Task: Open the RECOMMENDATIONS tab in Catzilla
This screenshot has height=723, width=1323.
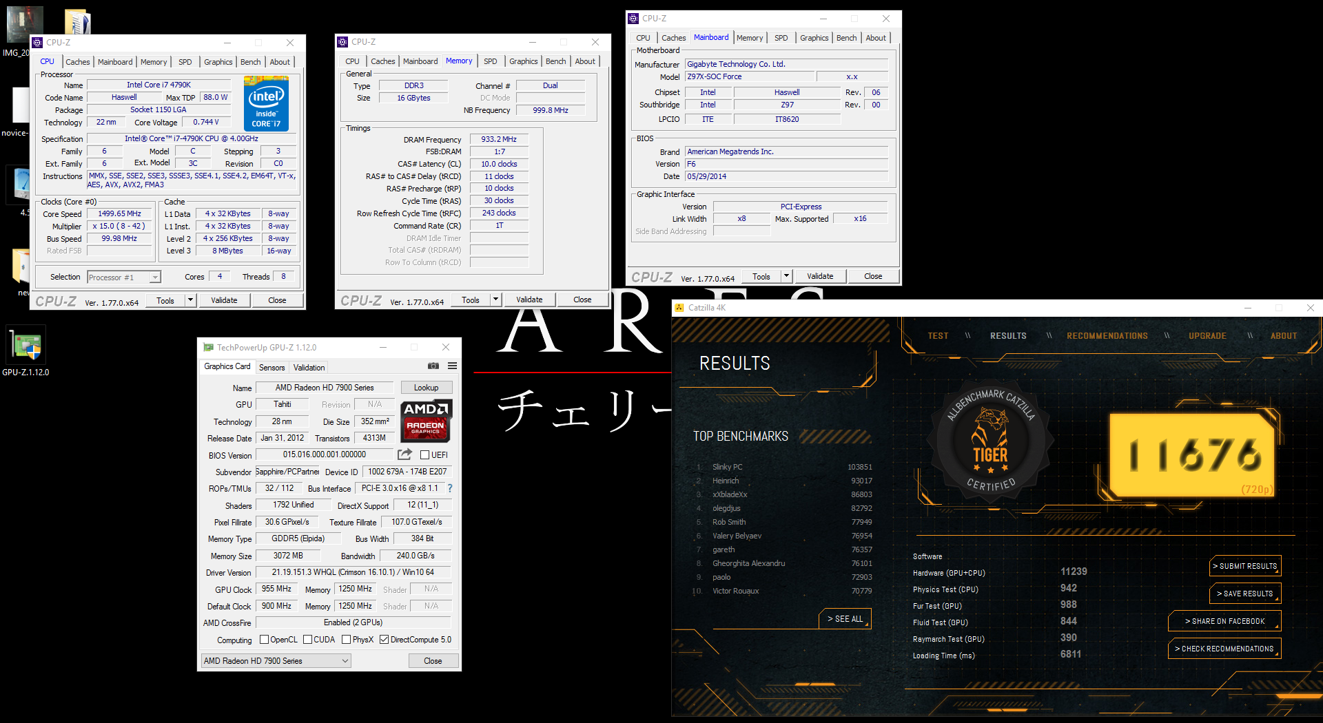Action: pos(1107,336)
